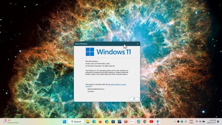Image resolution: width=222 pixels, height=125 pixels.
Task: Close the About Windows dialog
Action: 138,44
